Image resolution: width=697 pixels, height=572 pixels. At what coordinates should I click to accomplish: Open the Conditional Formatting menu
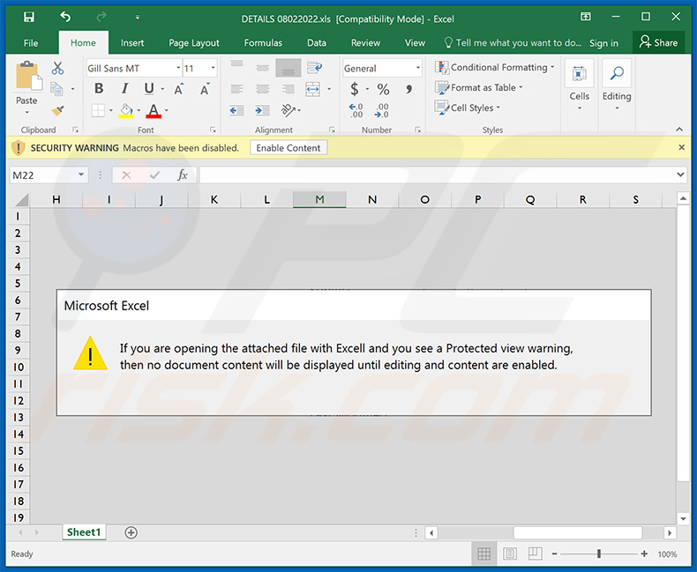(495, 68)
